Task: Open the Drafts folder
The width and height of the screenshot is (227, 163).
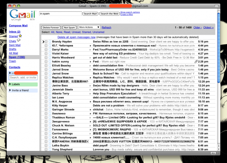Action: click(x=13, y=49)
